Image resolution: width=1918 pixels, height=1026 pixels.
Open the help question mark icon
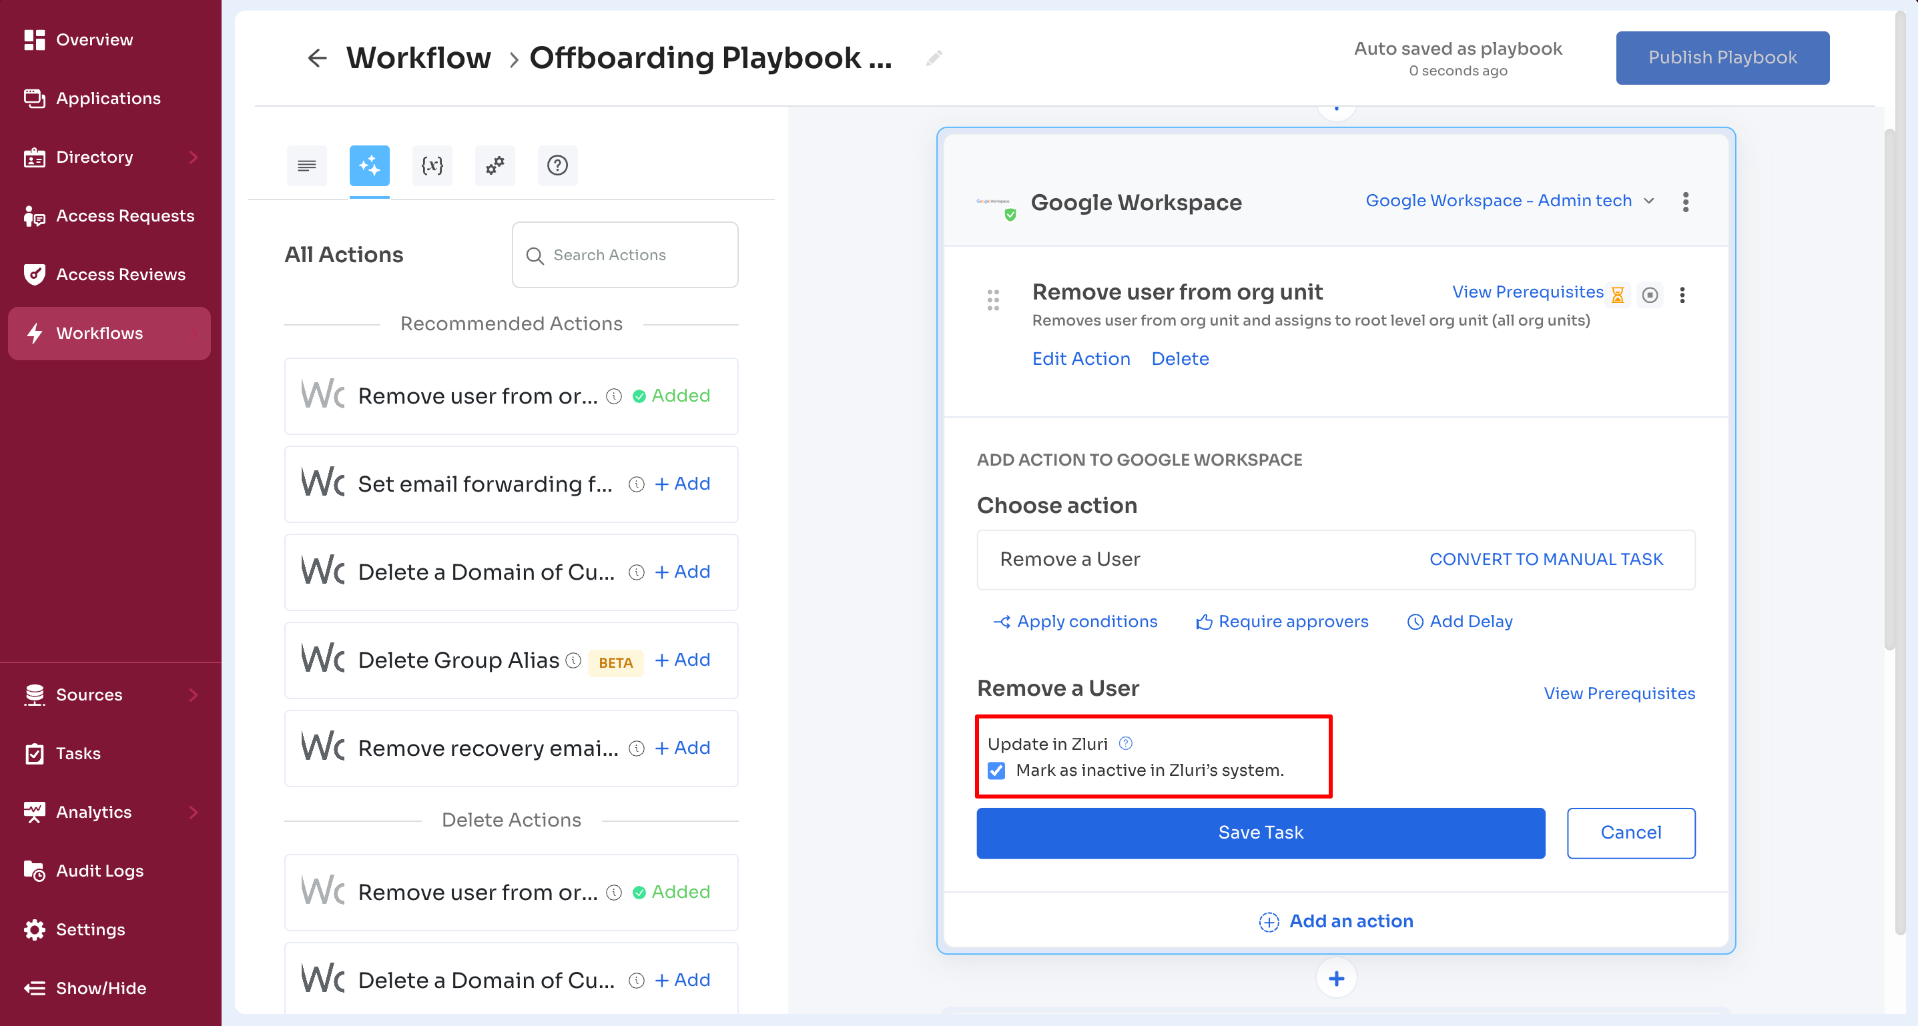(557, 166)
